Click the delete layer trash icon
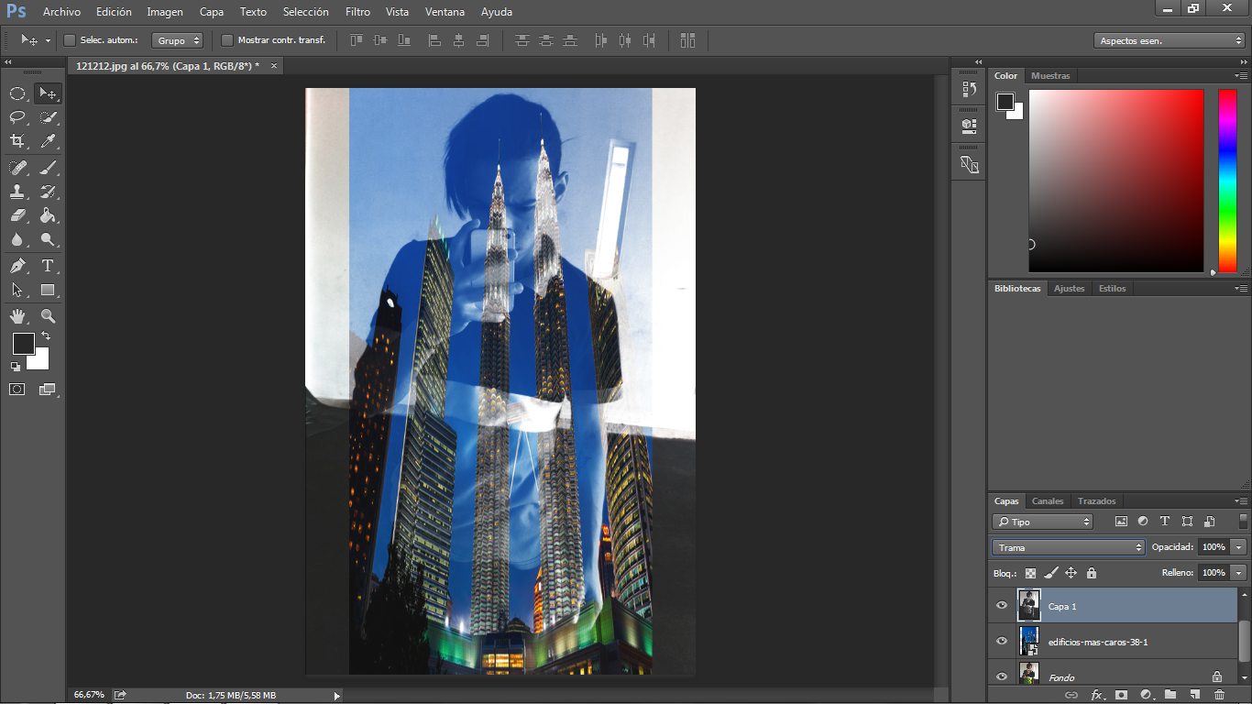The image size is (1252, 704). point(1219,695)
